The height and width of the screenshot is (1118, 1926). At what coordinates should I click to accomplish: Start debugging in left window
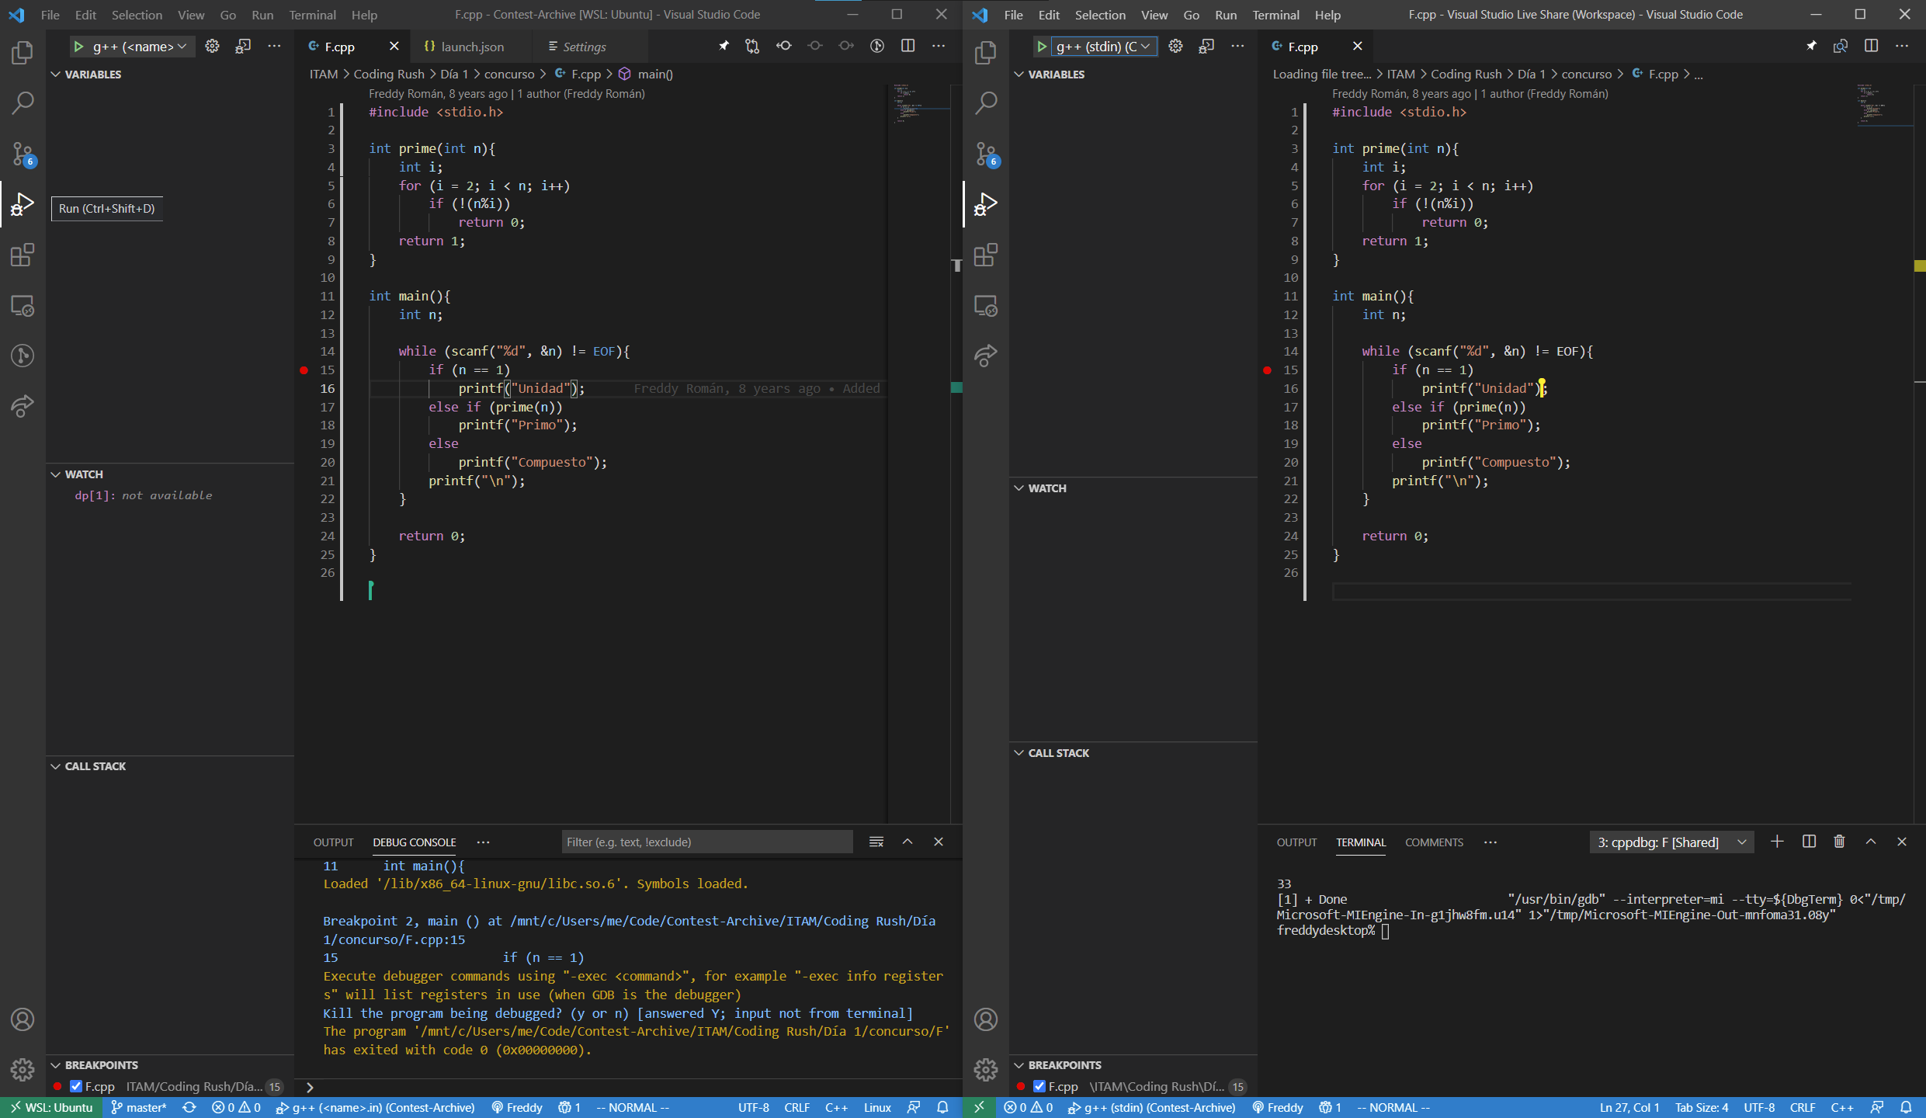tap(78, 47)
